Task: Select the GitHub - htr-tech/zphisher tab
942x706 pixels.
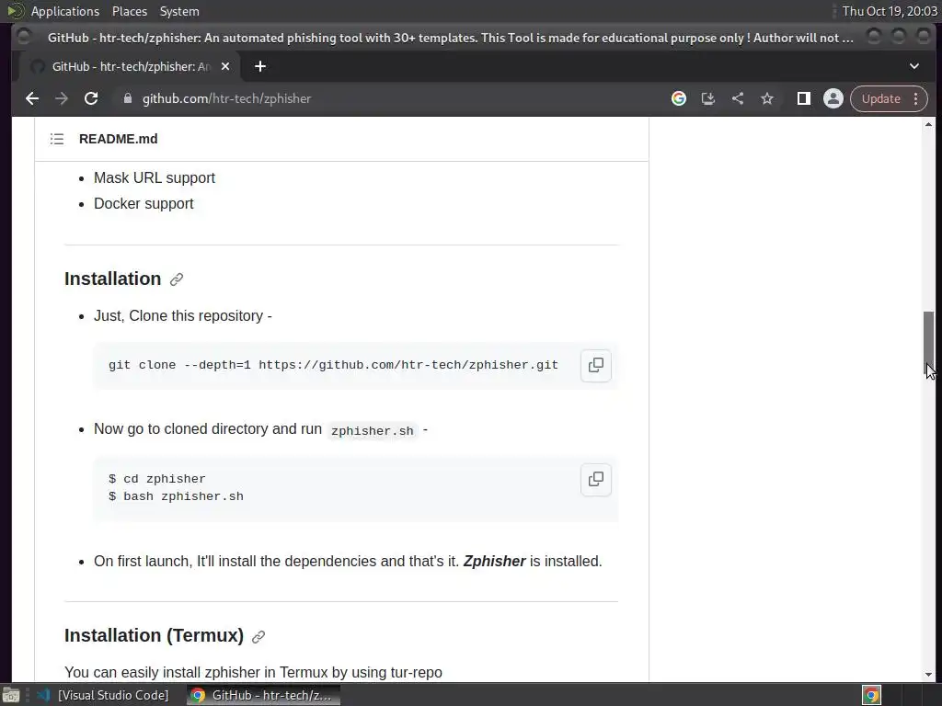Action: pyautogui.click(x=129, y=66)
